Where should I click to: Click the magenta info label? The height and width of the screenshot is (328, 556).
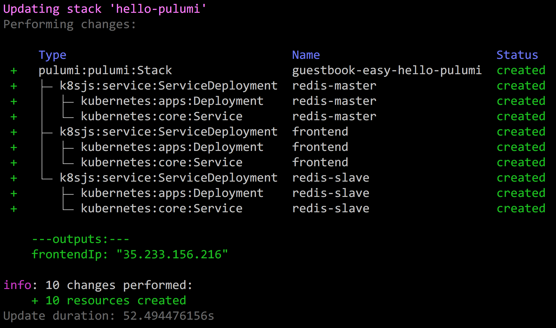pos(17,285)
